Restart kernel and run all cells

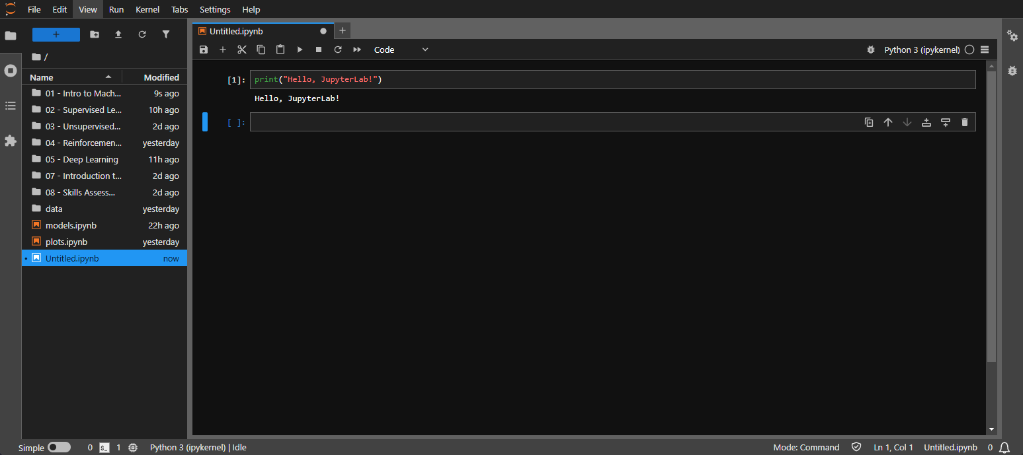(356, 50)
